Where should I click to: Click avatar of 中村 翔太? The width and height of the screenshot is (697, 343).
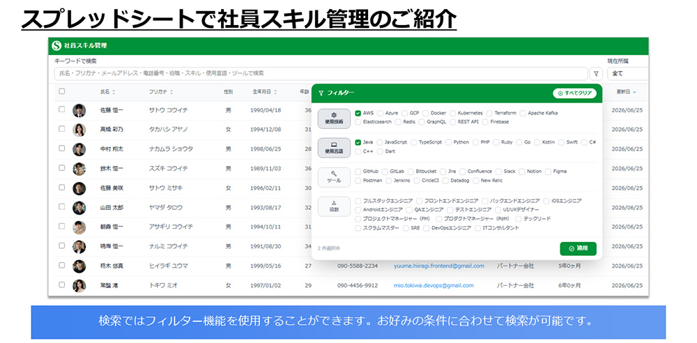(79, 149)
